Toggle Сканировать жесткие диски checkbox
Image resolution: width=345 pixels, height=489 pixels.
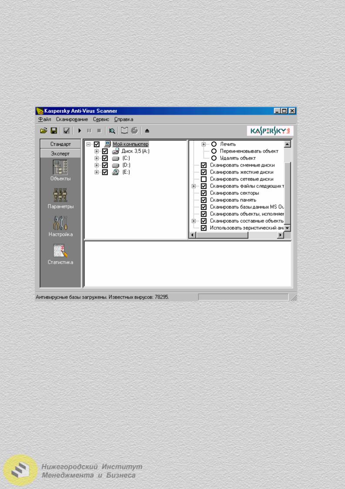(204, 172)
